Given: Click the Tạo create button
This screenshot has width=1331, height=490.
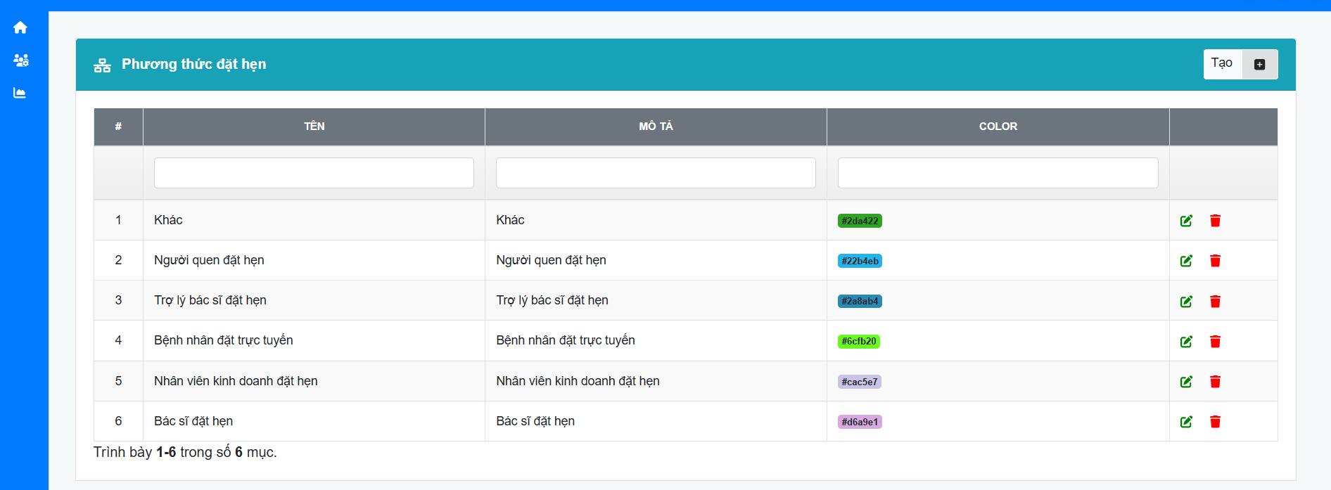Looking at the screenshot, I should click(1240, 64).
